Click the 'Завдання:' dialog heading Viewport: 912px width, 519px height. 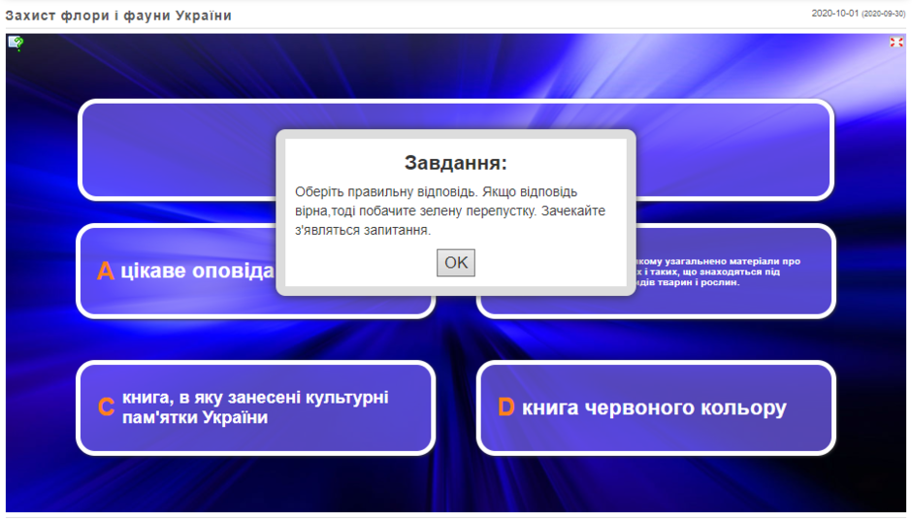coord(455,162)
